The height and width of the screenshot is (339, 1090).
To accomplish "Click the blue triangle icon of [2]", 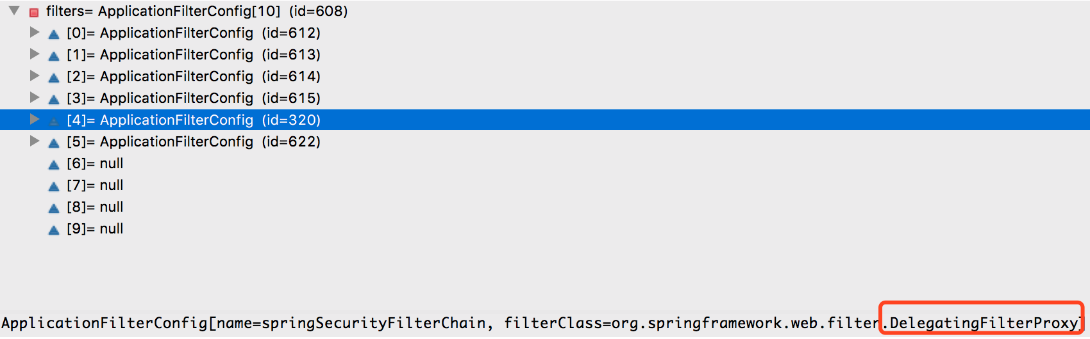I will [54, 77].
